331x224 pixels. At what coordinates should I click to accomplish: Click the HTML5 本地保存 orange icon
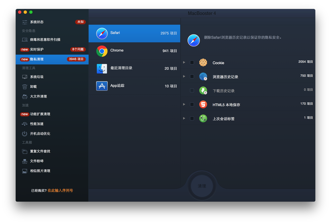[x=203, y=104]
